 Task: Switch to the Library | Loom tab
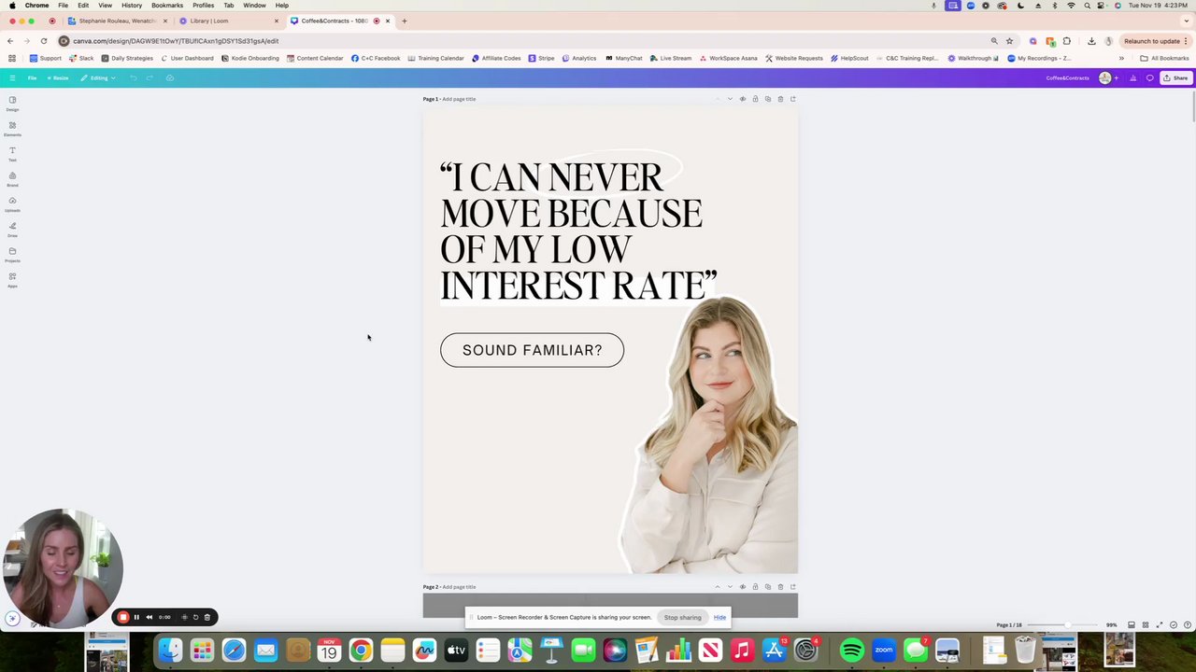[229, 21]
